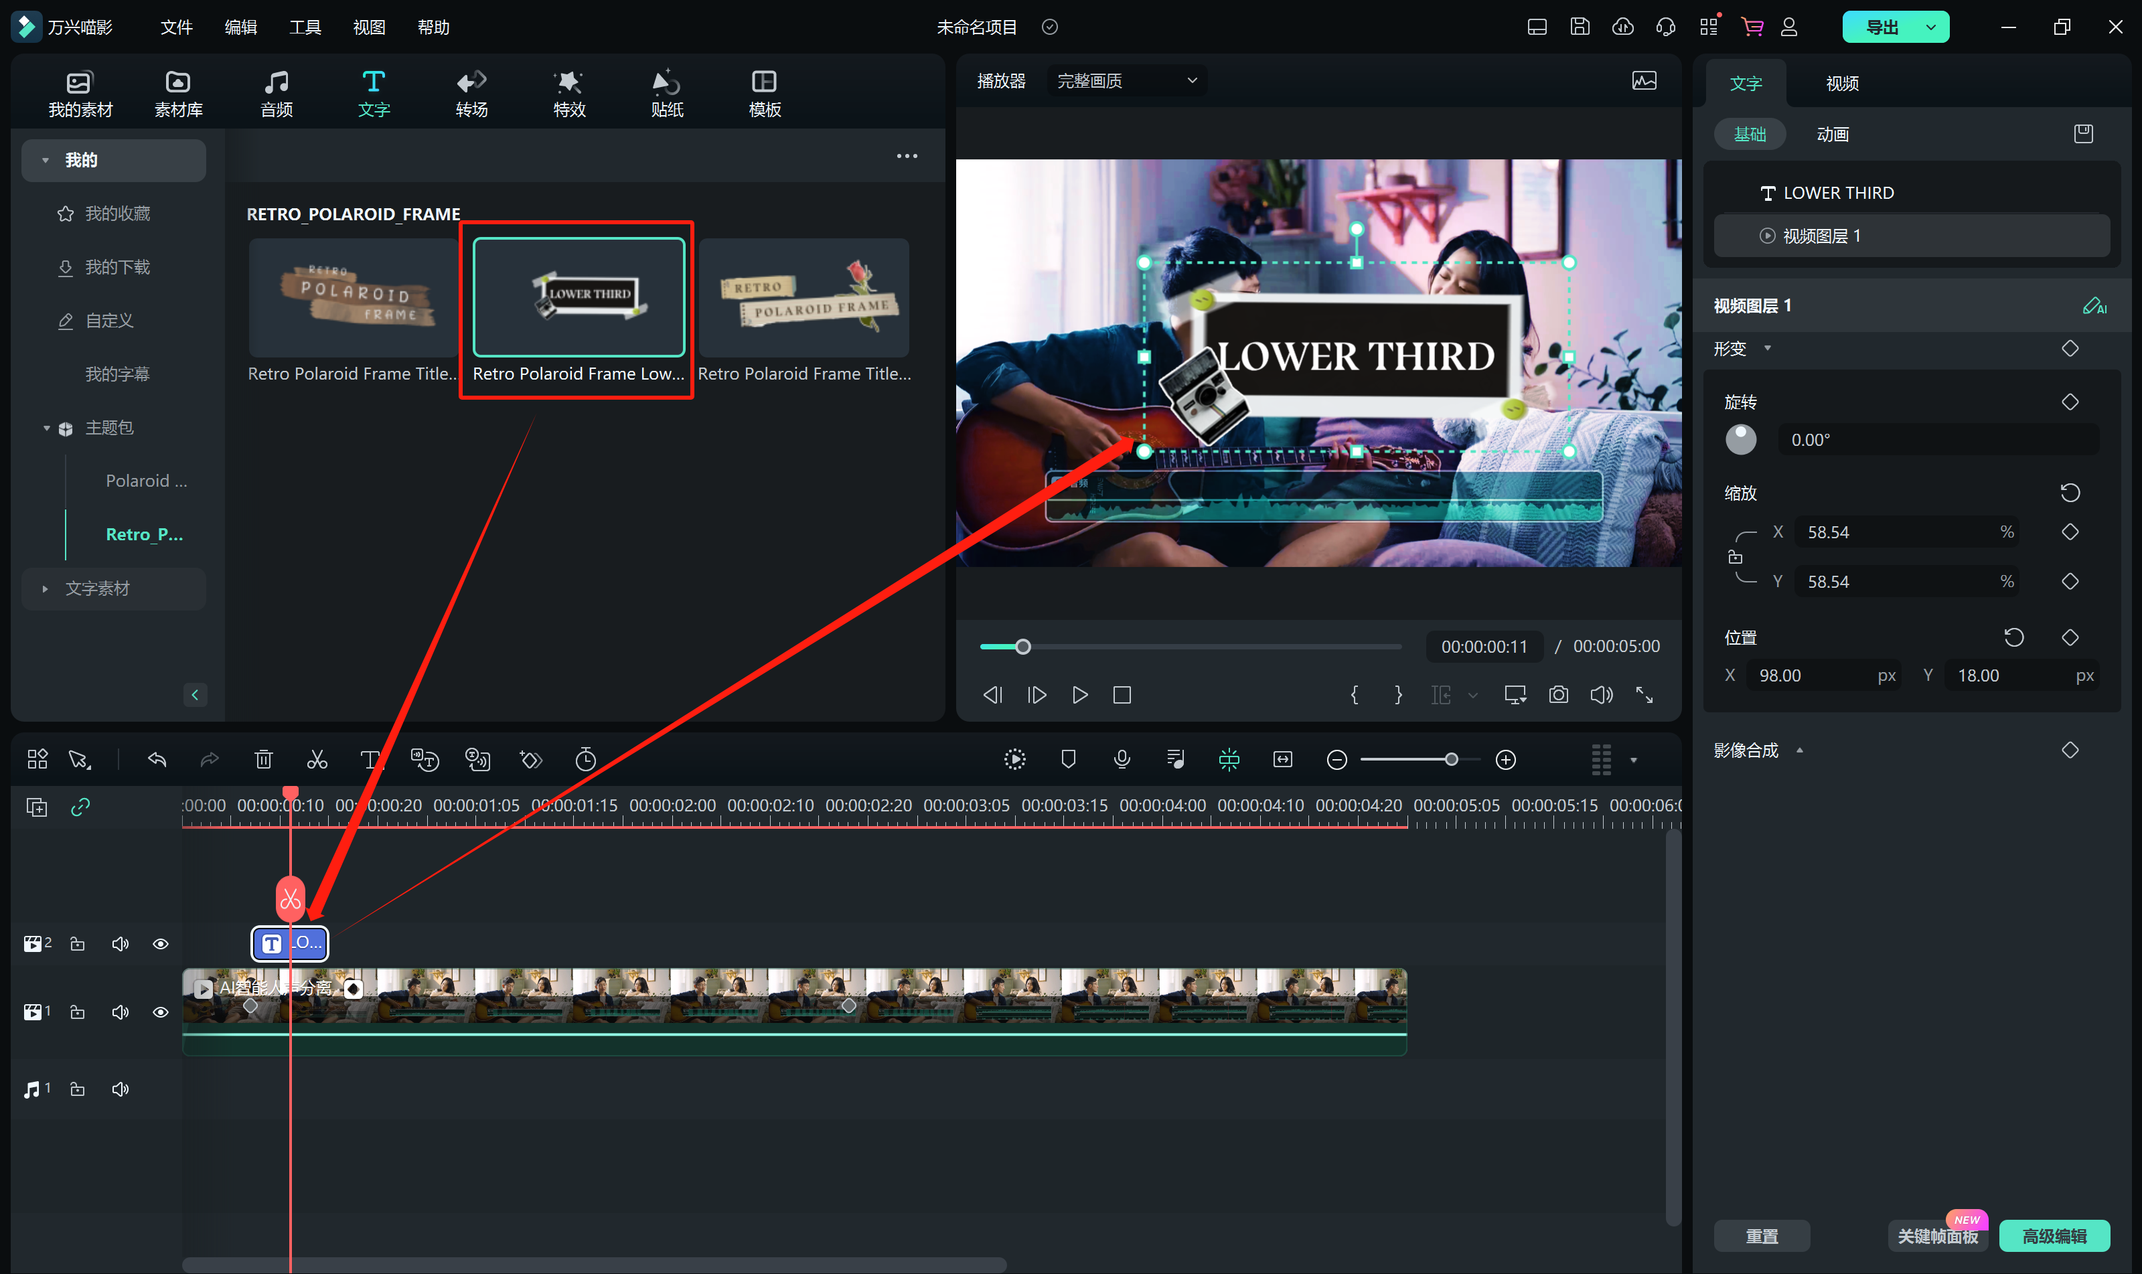Expand the 文字素材 tree item
This screenshot has width=2142, height=1274.
tap(46, 589)
